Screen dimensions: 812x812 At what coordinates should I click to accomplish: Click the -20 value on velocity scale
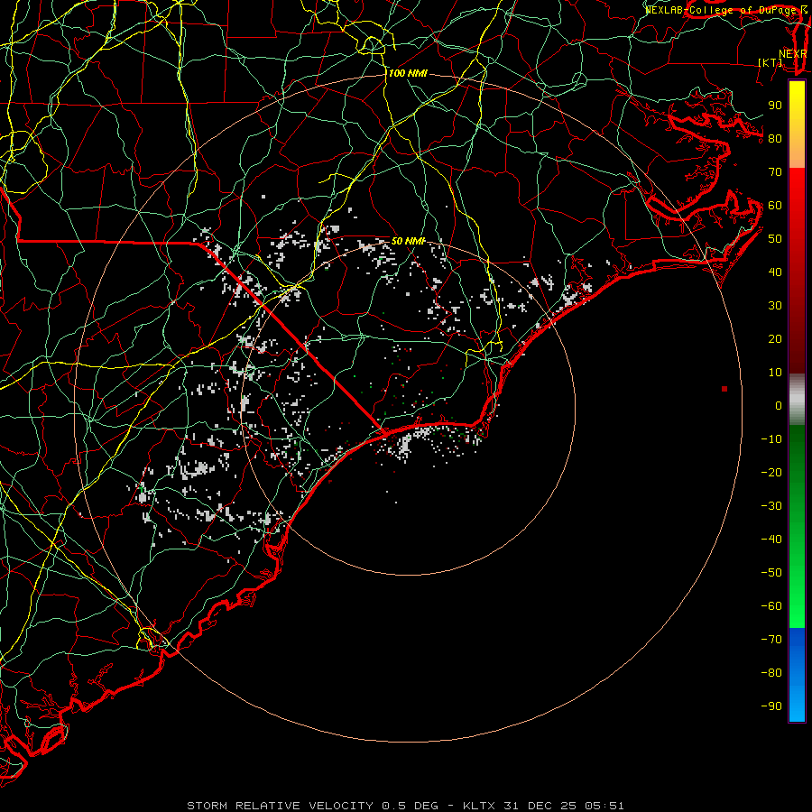pyautogui.click(x=771, y=472)
